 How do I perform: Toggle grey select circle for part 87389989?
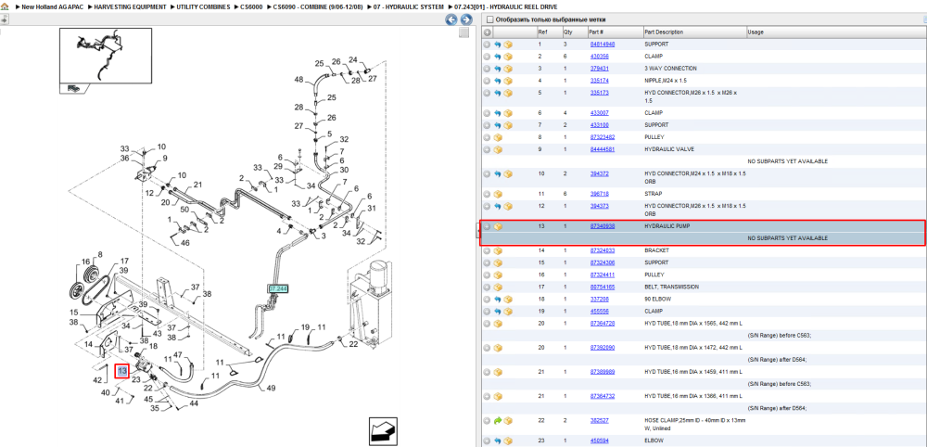pyautogui.click(x=488, y=373)
